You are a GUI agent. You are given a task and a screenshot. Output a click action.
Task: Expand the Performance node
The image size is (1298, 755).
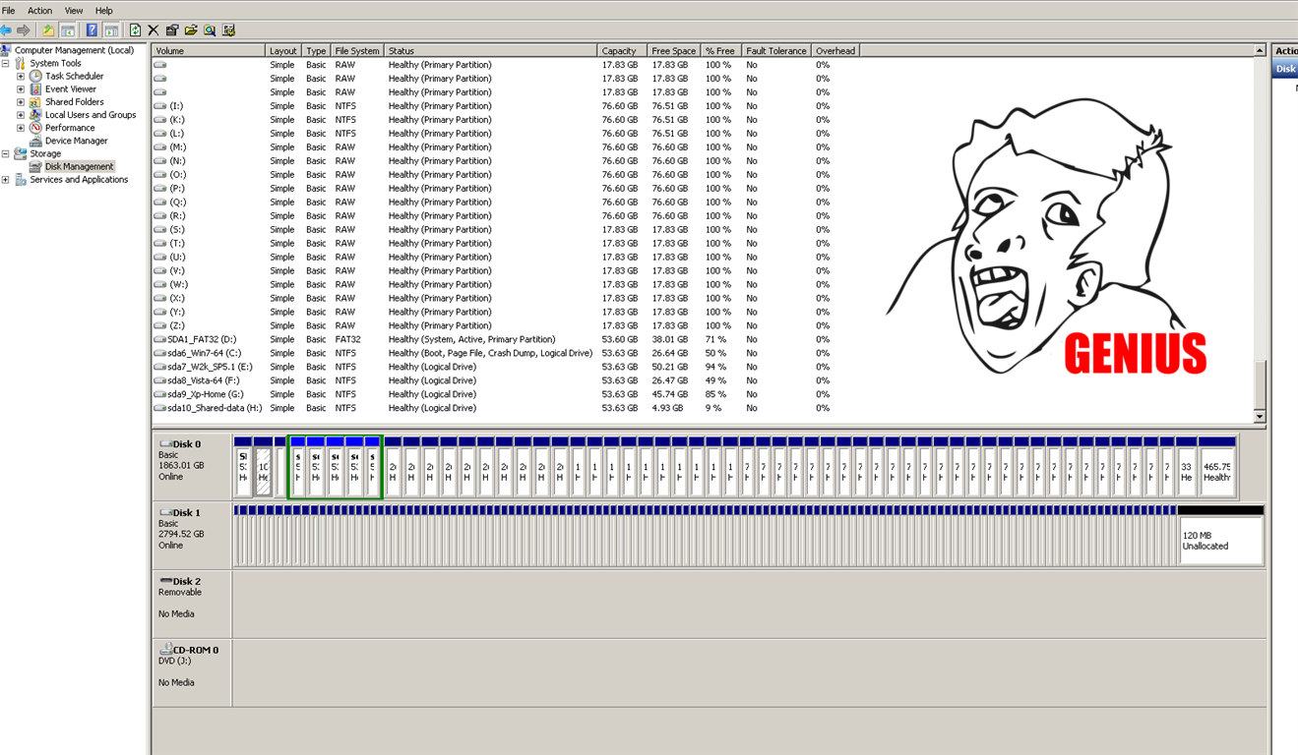click(x=21, y=128)
